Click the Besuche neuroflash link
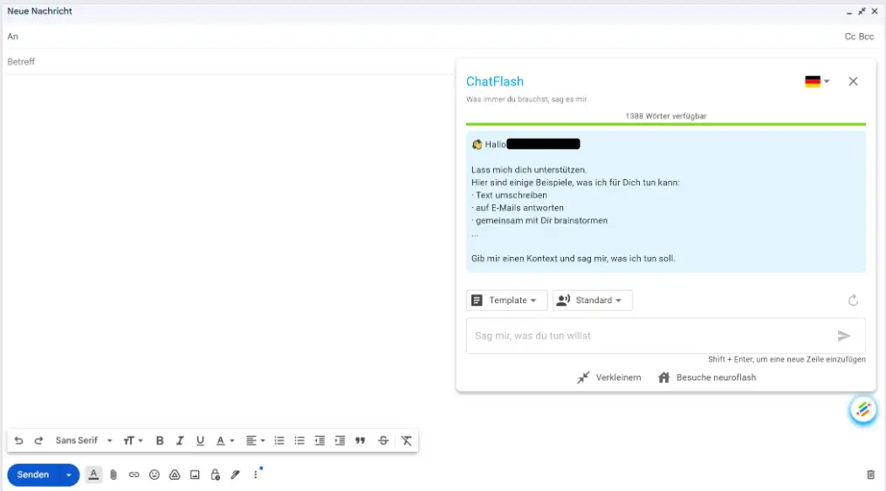Viewport: 886px width, 491px height. point(707,377)
